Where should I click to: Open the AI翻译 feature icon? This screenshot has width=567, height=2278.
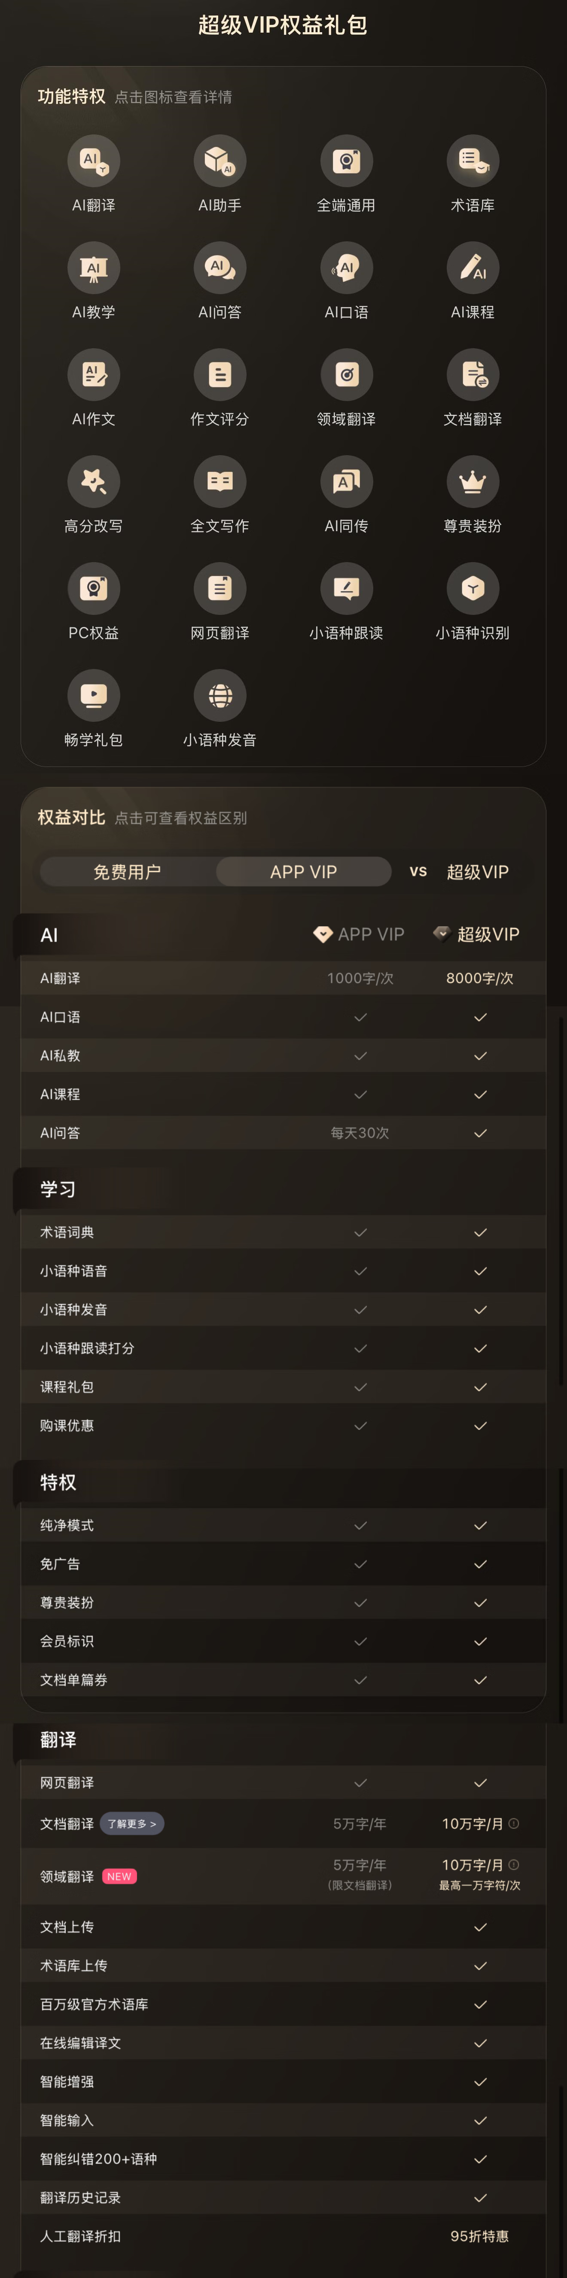click(x=94, y=161)
